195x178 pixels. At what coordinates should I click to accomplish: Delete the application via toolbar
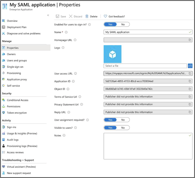[x=91, y=16]
